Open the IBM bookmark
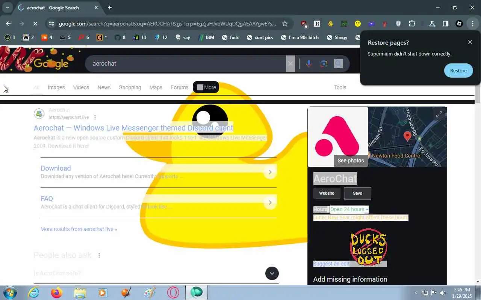 point(206,37)
